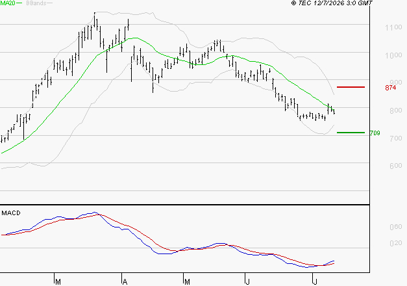
Task: Click the first M month label
Action: coord(58,282)
